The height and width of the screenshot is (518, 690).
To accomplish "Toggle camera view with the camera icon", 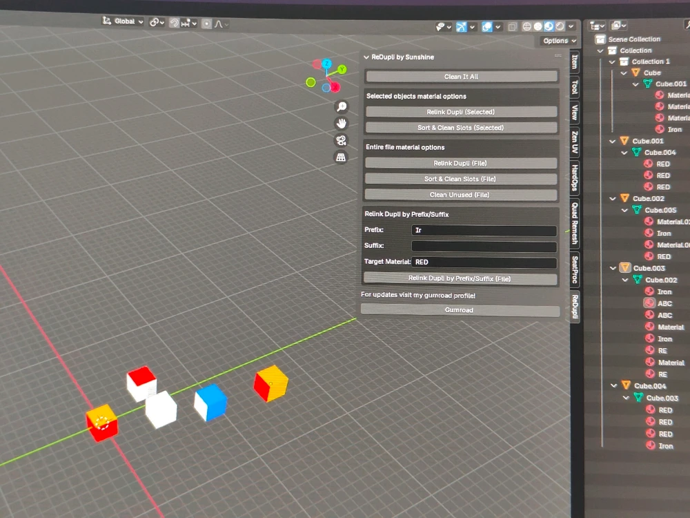I will tap(341, 140).
